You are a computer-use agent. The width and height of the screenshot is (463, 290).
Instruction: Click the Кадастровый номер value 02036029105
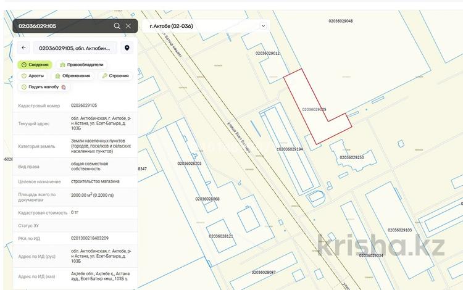click(x=84, y=106)
